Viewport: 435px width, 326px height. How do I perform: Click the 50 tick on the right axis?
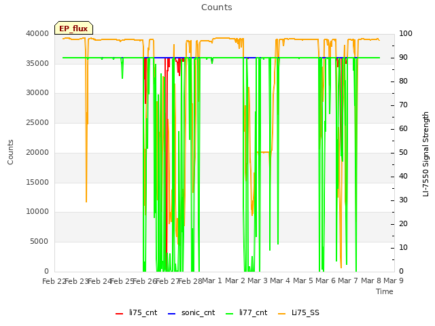pyautogui.click(x=403, y=152)
